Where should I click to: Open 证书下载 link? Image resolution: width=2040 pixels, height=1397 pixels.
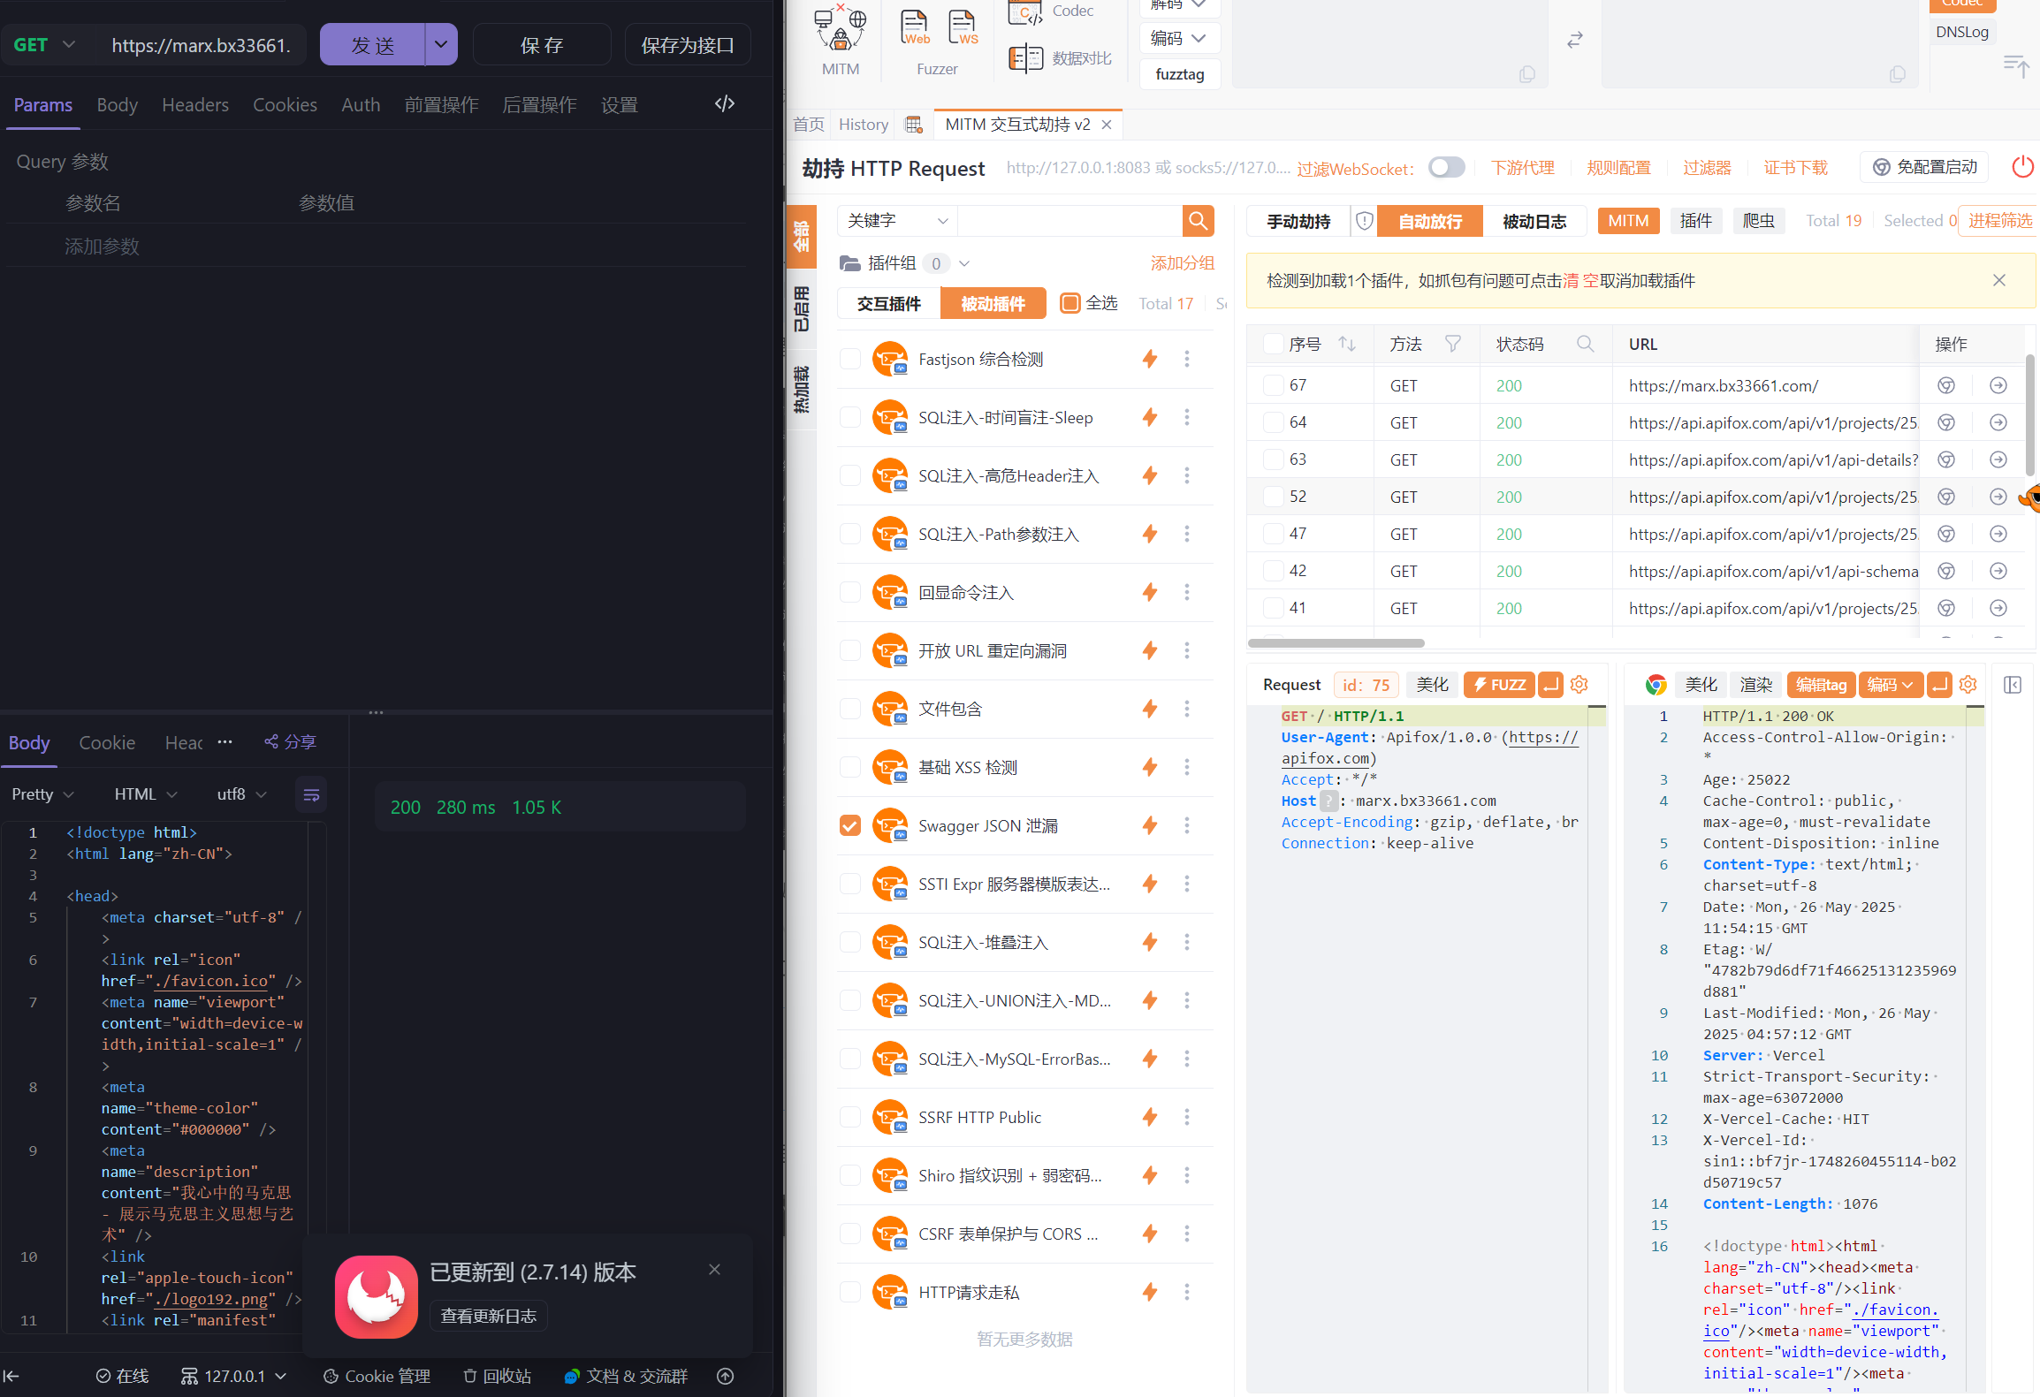point(1795,167)
